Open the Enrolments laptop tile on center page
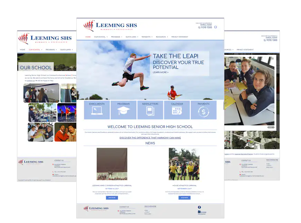This screenshot has width=301, height=223. point(97,110)
